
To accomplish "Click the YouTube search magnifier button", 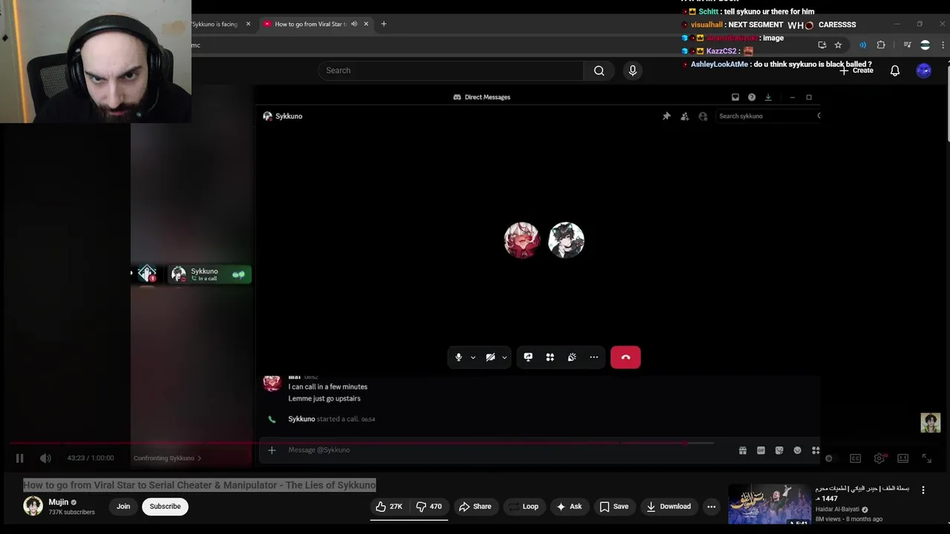I will click(599, 70).
